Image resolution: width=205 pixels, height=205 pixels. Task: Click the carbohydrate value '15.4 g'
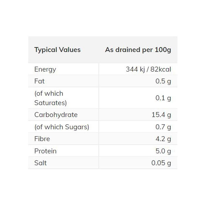tap(161, 115)
